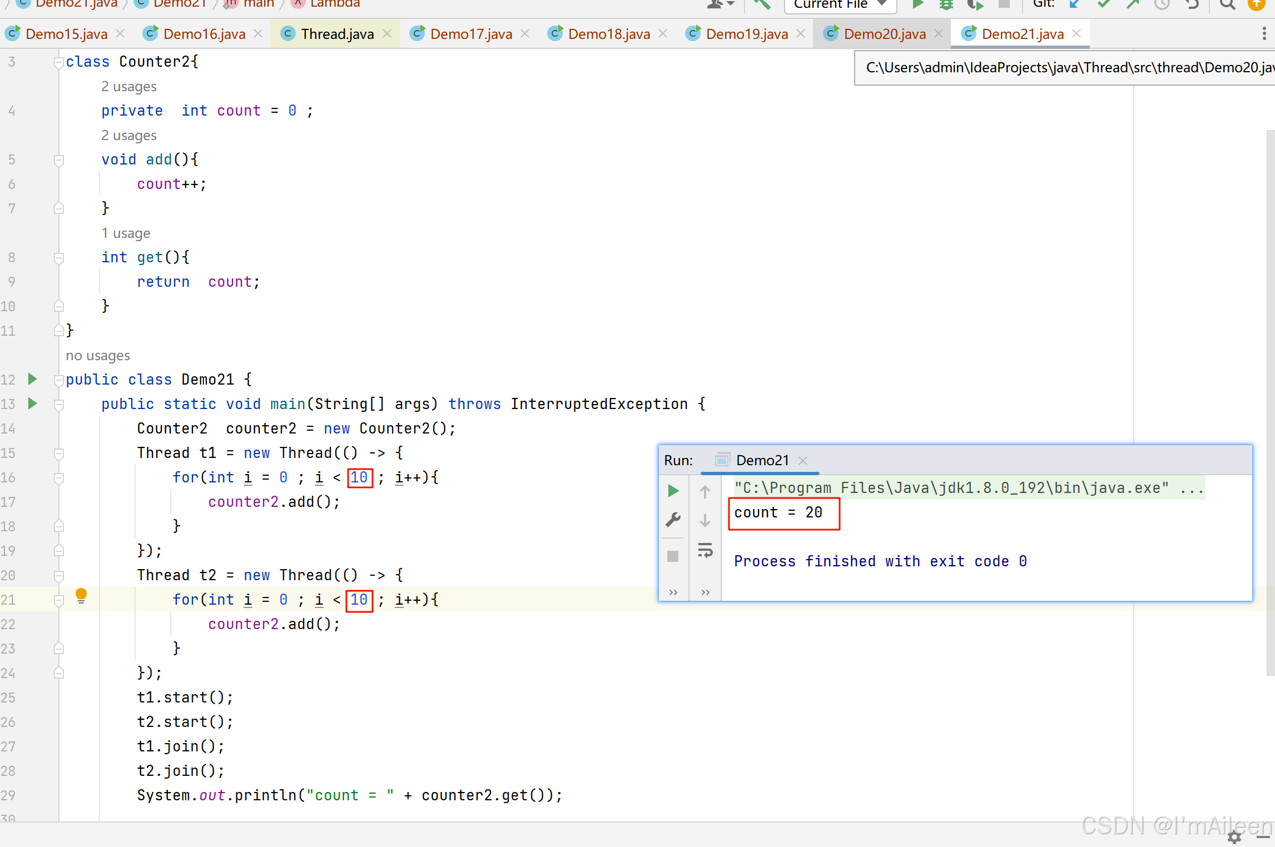Click the toolbar Stop square button
This screenshot has height=847, width=1275.
tap(1004, 4)
